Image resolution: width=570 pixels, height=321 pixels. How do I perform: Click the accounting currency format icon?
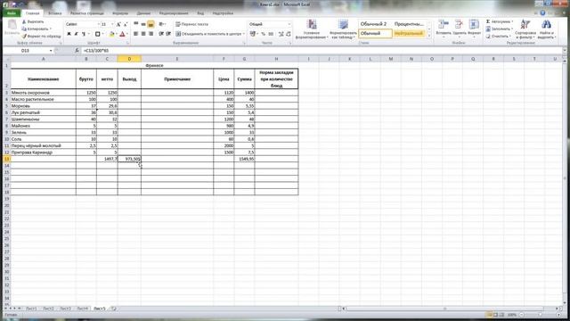tap(253, 34)
